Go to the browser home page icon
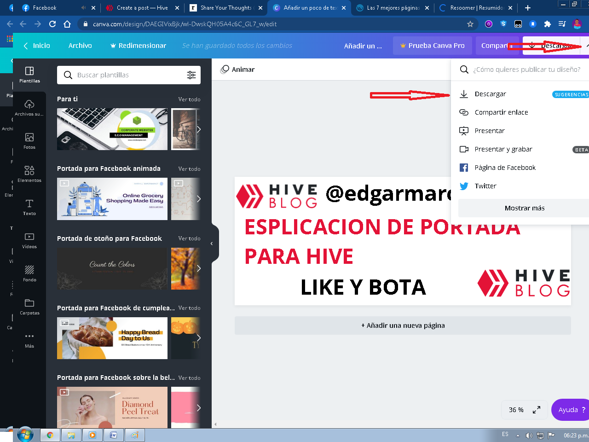 [x=67, y=24]
